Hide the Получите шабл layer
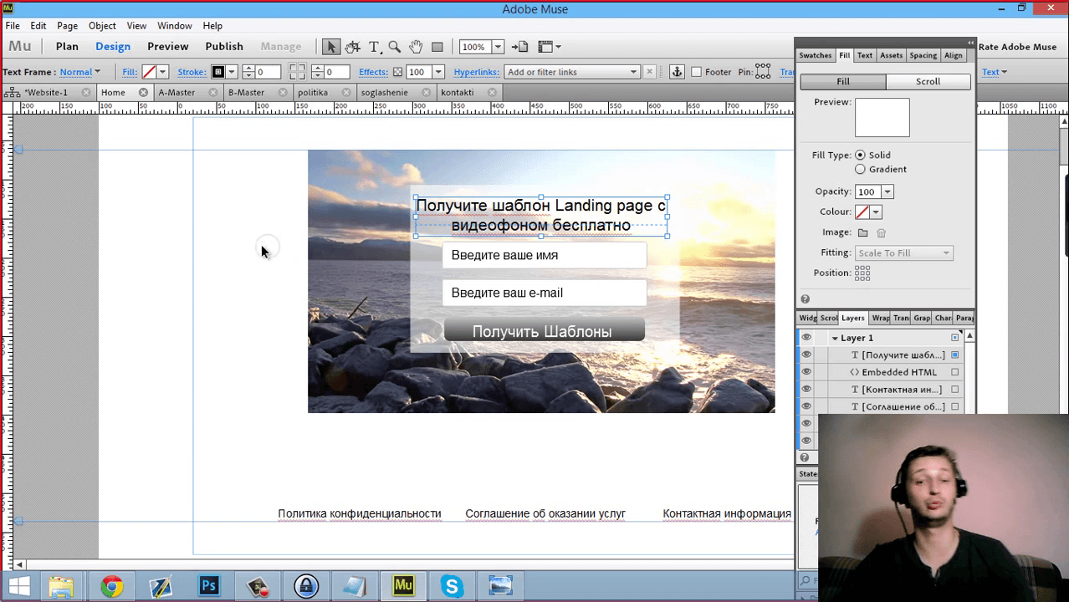 click(806, 355)
